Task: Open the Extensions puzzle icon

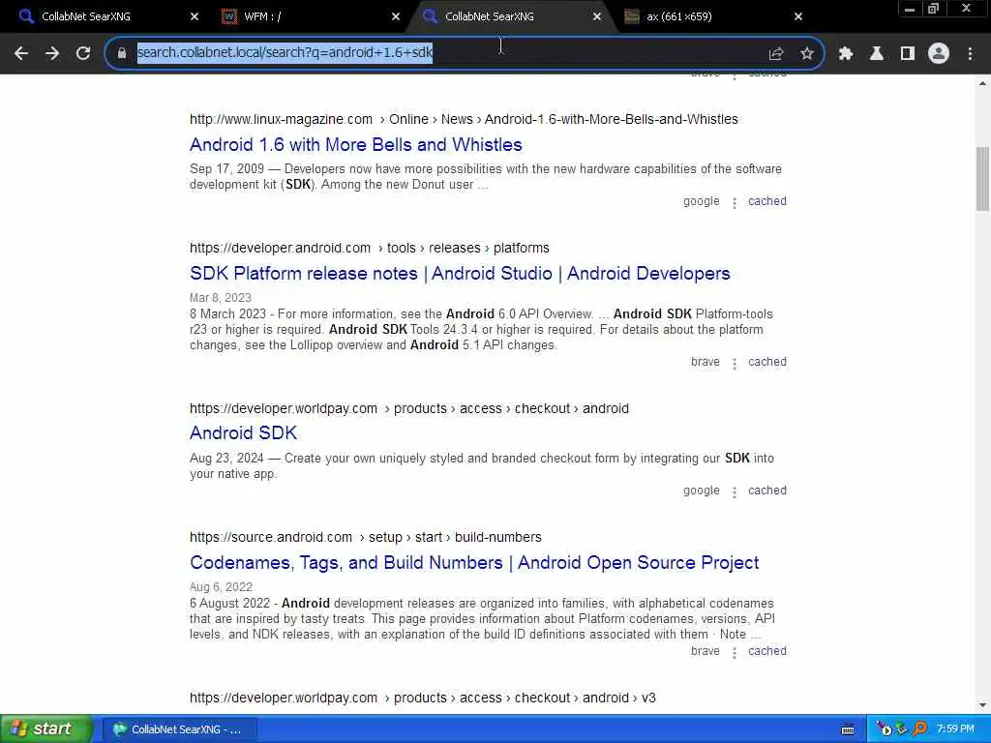Action: pyautogui.click(x=846, y=53)
